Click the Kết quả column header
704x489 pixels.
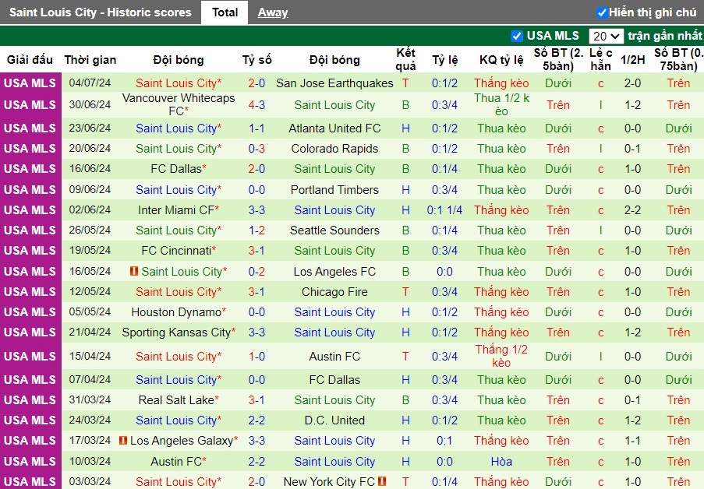click(406, 59)
